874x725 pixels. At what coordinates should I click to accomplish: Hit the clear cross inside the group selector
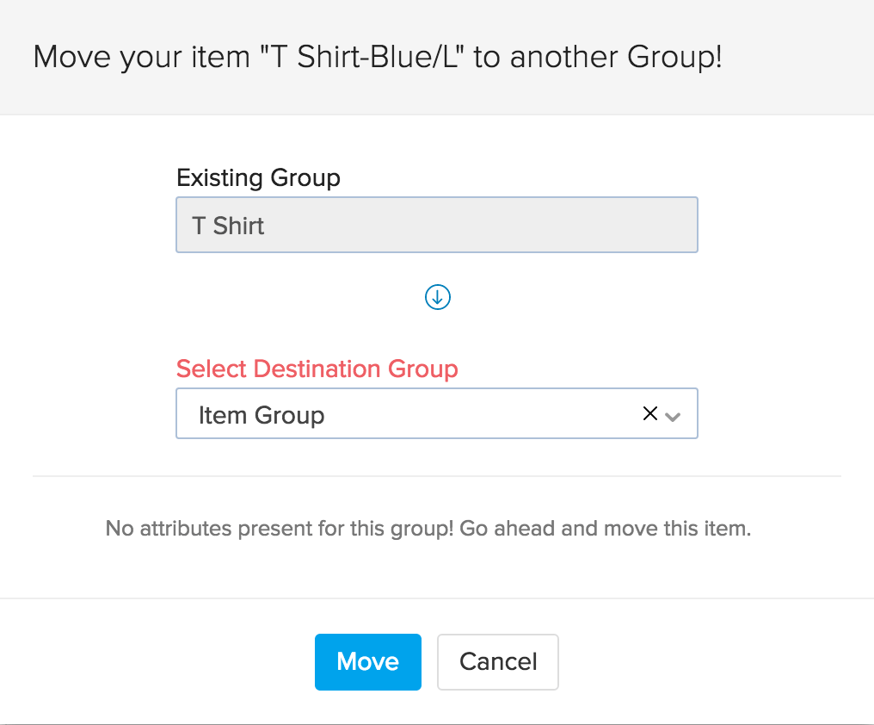coord(650,413)
